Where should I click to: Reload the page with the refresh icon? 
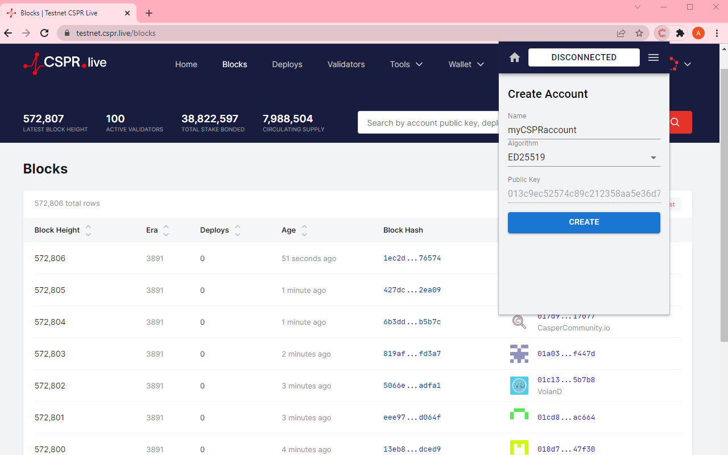(44, 33)
